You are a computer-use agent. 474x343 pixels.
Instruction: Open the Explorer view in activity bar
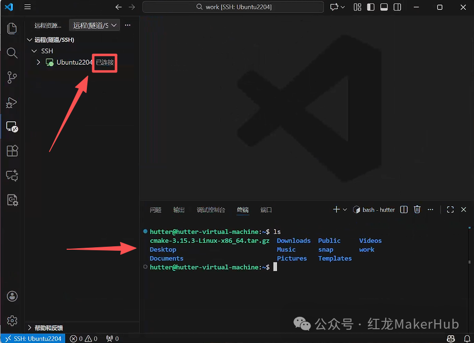(x=12, y=29)
